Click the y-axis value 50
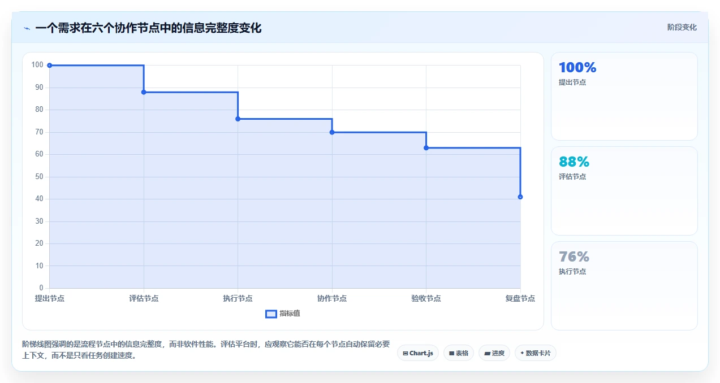 [x=39, y=177]
